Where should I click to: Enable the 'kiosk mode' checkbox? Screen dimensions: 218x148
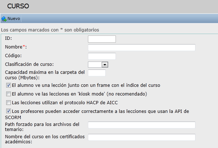point(8,94)
